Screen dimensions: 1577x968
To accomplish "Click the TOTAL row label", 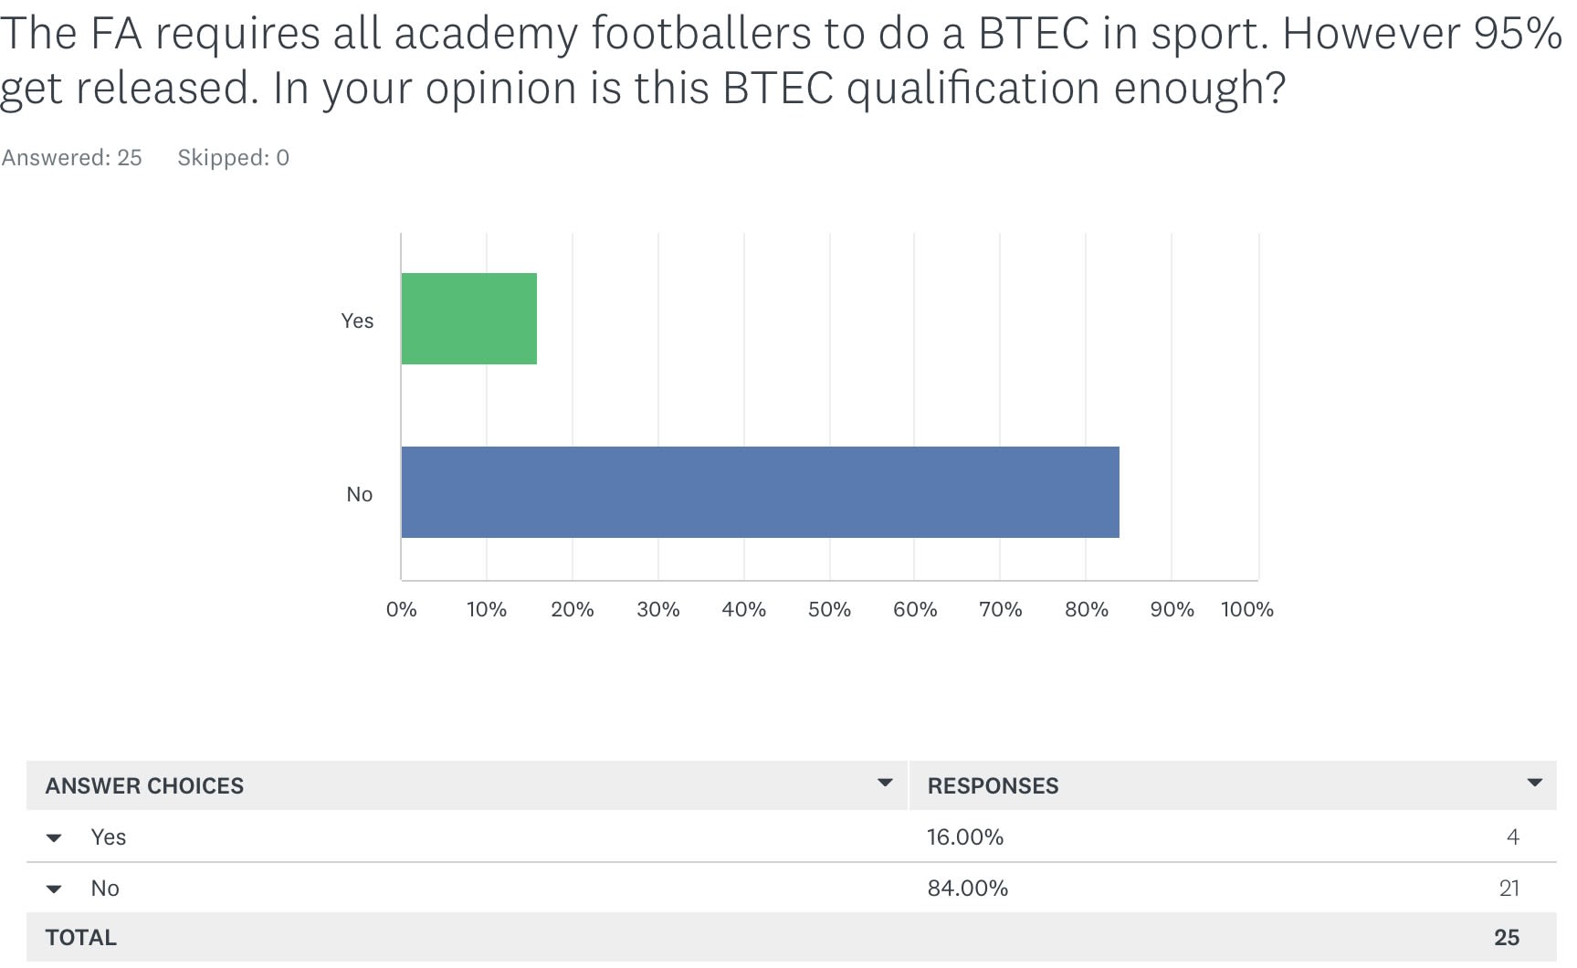I will tap(81, 938).
